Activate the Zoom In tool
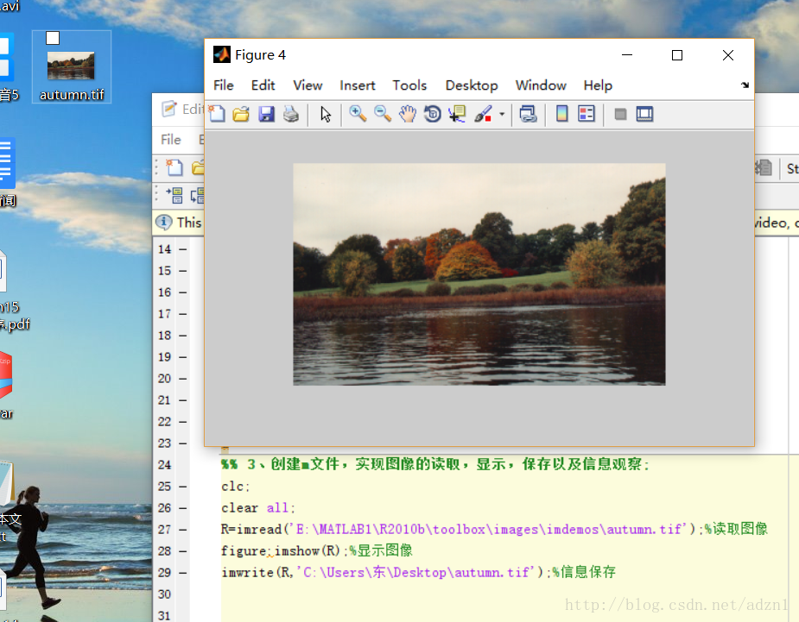 click(358, 114)
